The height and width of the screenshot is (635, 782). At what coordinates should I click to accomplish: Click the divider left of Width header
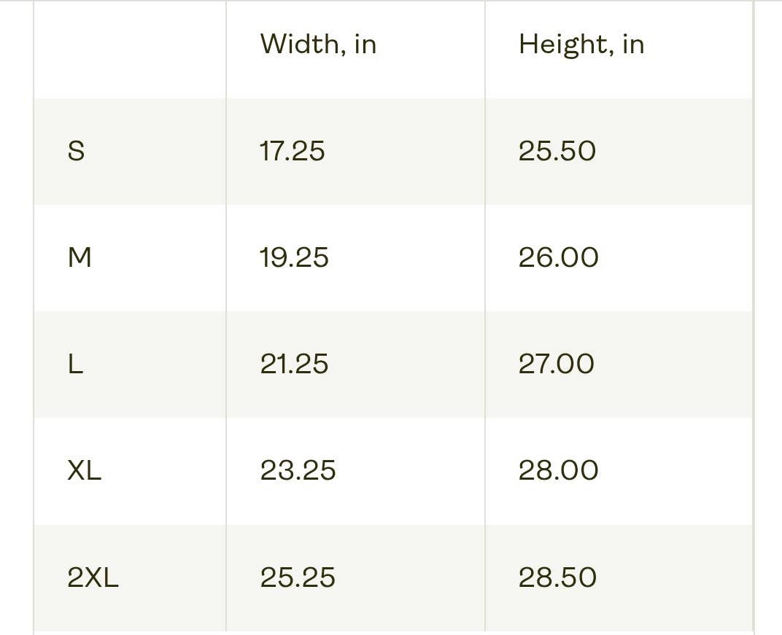(x=226, y=48)
